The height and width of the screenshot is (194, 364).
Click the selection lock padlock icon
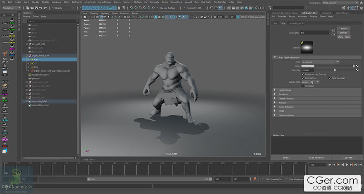[x=119, y=8]
